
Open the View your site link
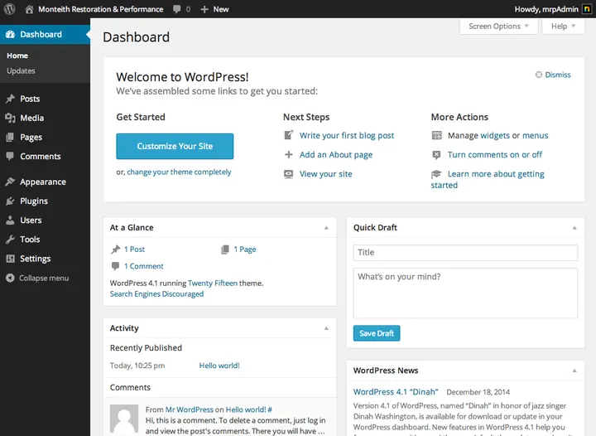(x=326, y=174)
